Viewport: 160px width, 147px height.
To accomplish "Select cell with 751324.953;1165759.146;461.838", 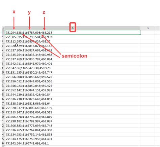I will coord(73,135).
